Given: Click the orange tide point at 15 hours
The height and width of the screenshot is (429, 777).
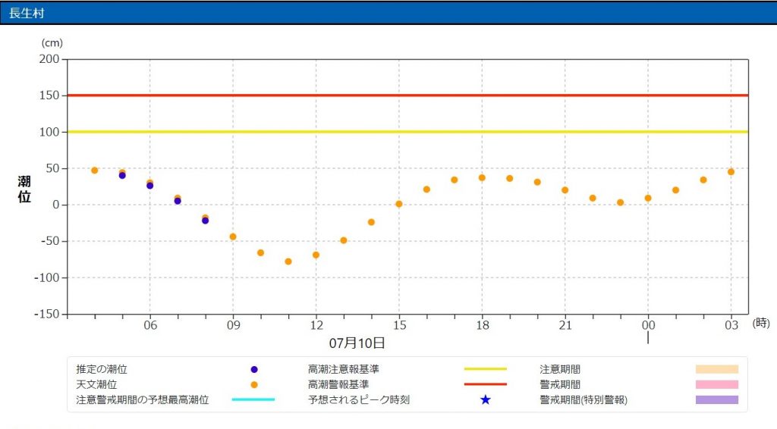Looking at the screenshot, I should coord(399,204).
